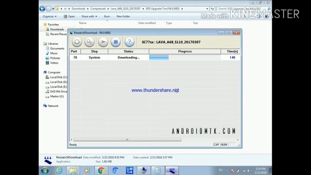Screen dimensions: 311x175
Task: Select Downloads under Favorites
Action: 57,29
